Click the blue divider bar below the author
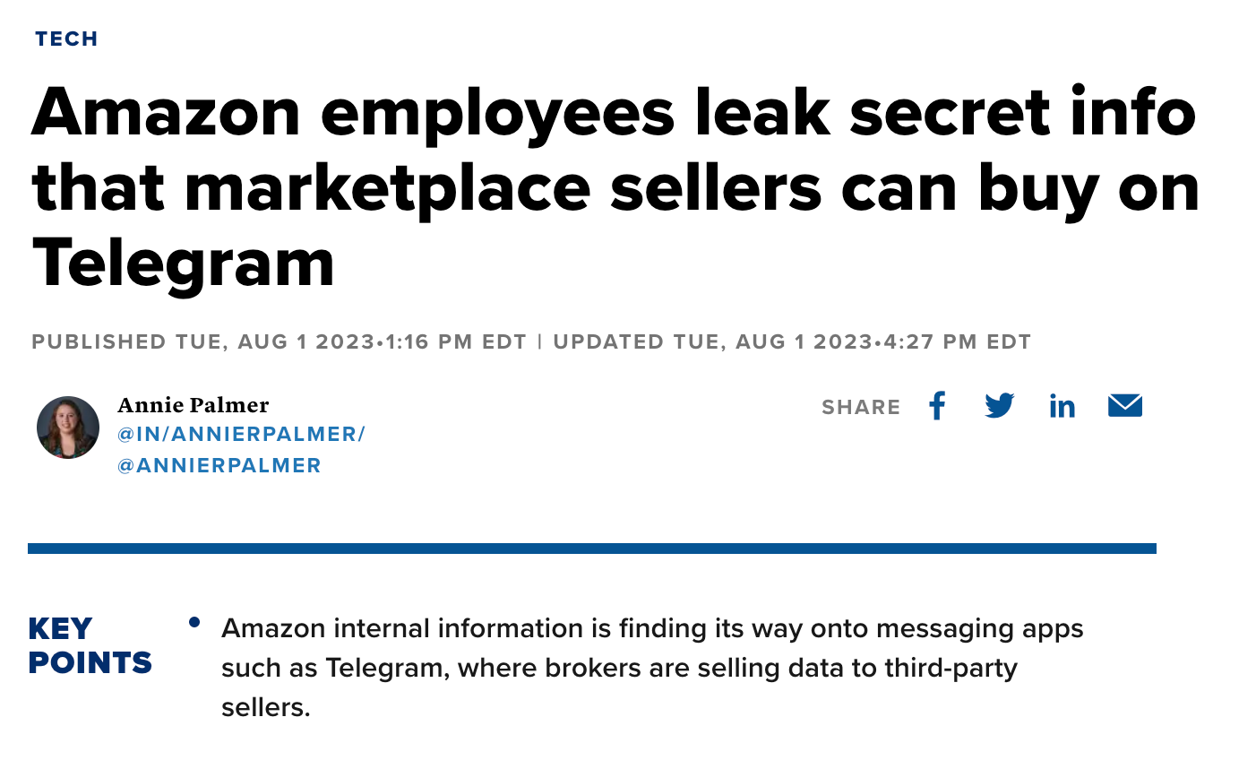 click(592, 549)
